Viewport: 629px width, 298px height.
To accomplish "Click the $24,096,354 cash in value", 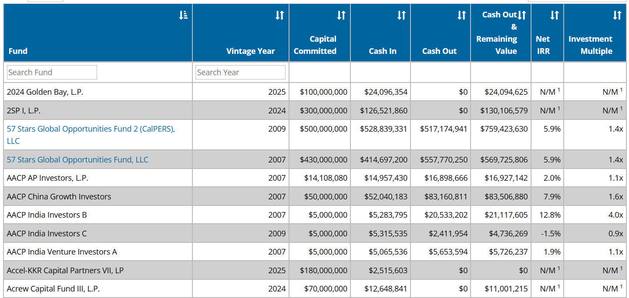I will click(x=386, y=92).
